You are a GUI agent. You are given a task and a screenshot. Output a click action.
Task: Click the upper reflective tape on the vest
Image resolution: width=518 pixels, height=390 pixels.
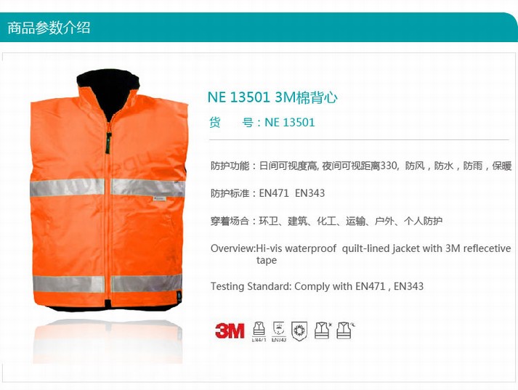108,187
